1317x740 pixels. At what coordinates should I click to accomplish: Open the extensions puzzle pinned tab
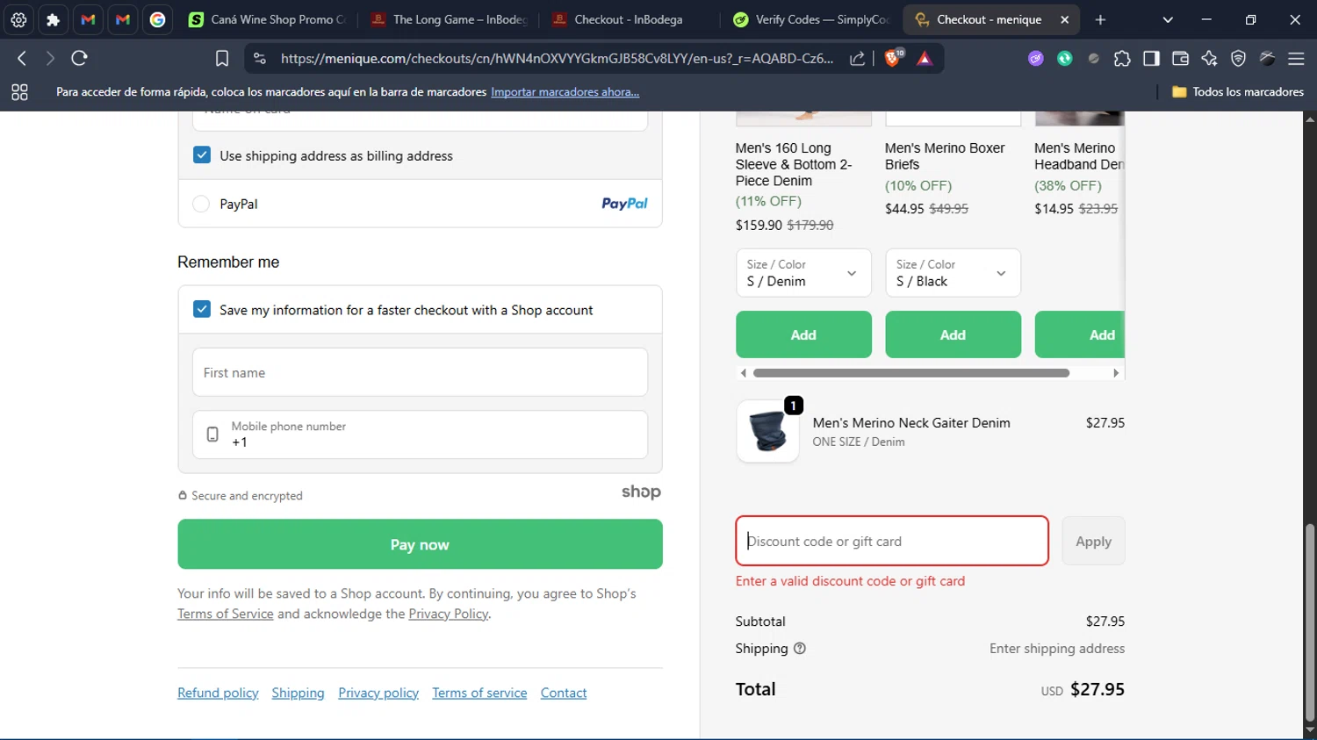[x=53, y=19]
